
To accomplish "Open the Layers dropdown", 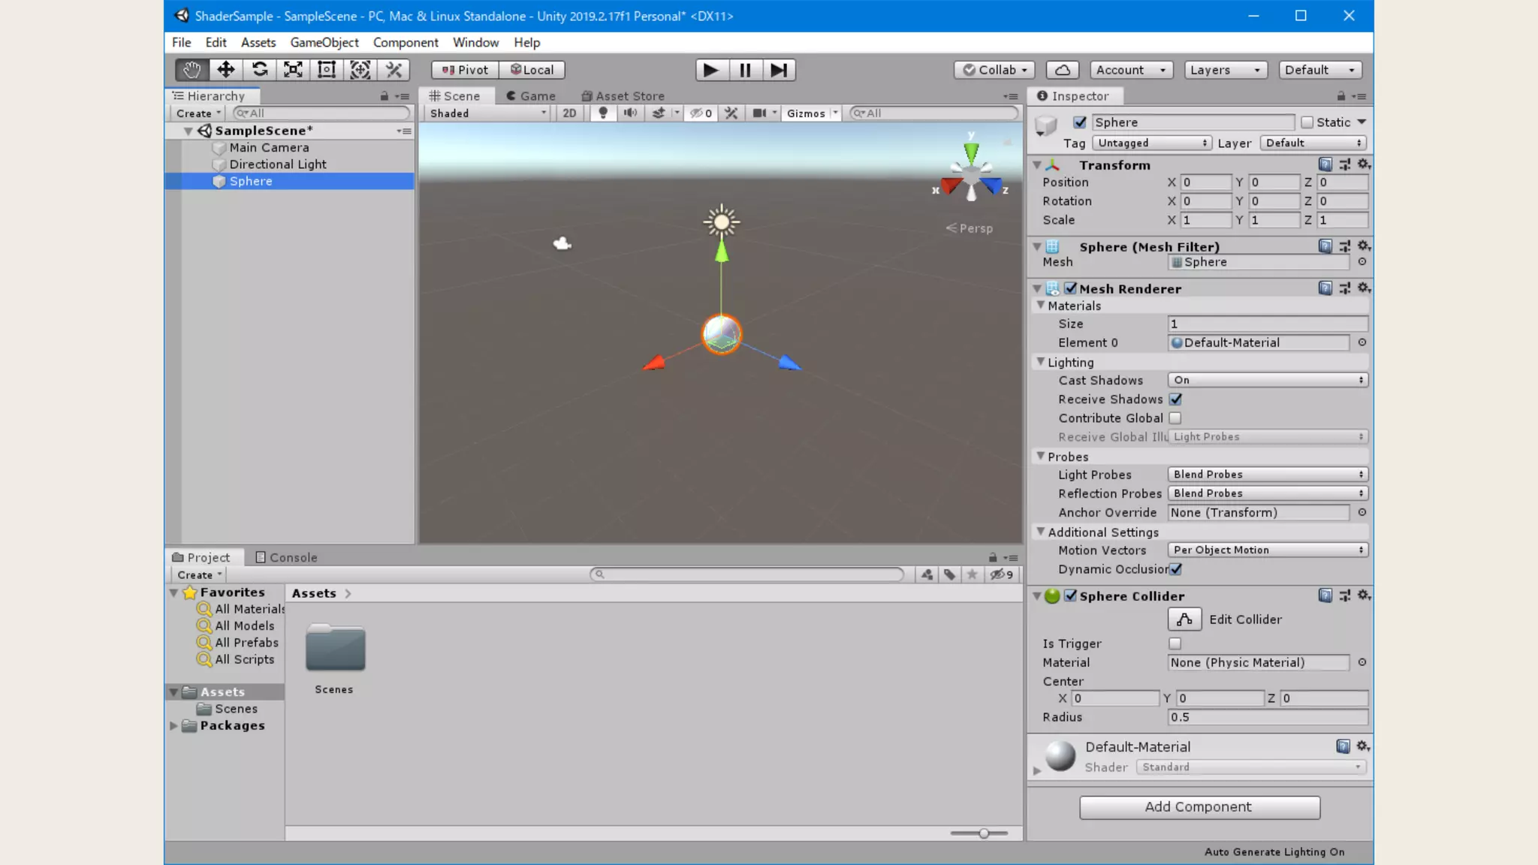I will click(1225, 70).
